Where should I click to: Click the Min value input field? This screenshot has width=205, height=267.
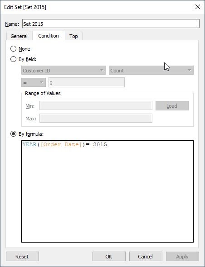click(96, 105)
